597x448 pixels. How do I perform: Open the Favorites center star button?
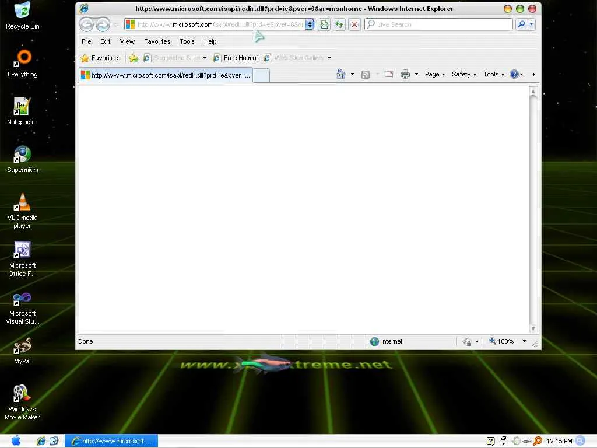pyautogui.click(x=99, y=58)
